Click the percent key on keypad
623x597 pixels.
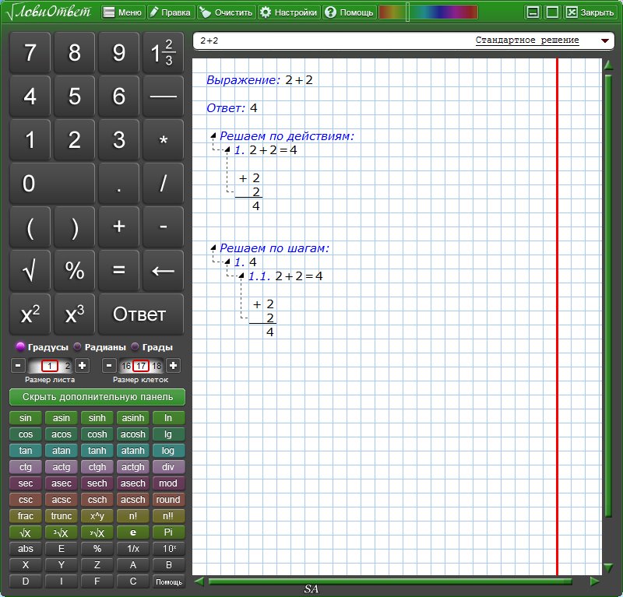coord(74,271)
